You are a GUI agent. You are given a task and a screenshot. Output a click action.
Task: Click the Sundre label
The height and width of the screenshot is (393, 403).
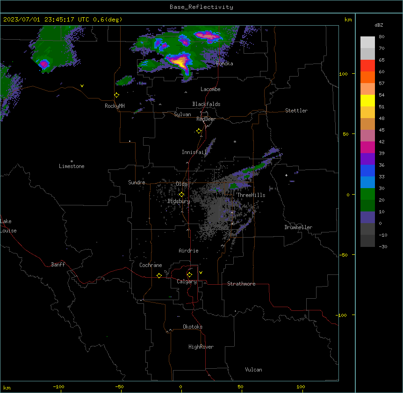[x=137, y=182]
